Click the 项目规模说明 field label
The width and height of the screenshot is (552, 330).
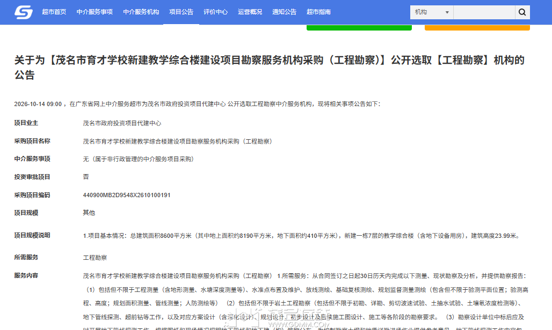32,236
